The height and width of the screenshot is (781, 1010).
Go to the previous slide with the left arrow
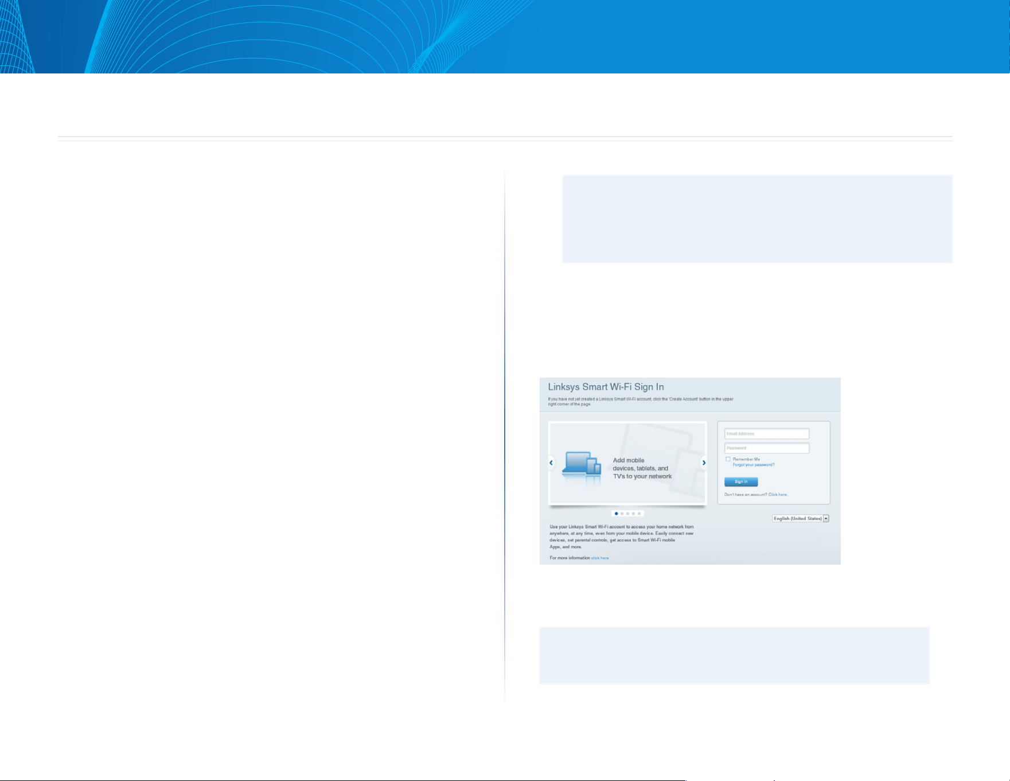coord(551,463)
